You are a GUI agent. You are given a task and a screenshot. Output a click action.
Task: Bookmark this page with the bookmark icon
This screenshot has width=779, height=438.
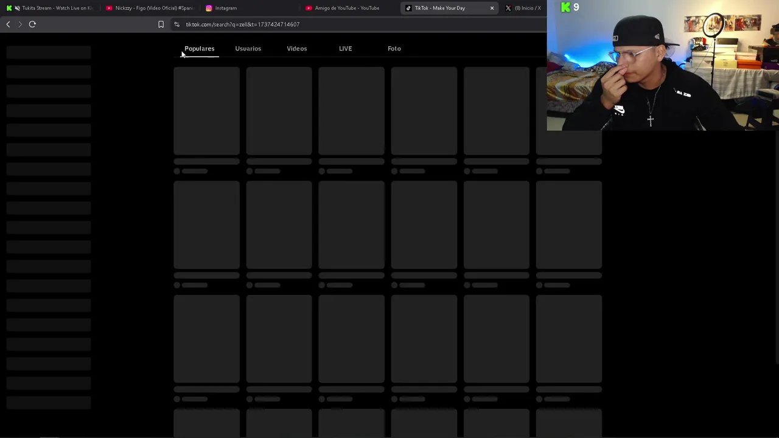pos(161,24)
